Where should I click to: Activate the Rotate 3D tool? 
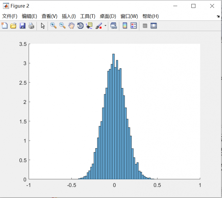point(80,26)
